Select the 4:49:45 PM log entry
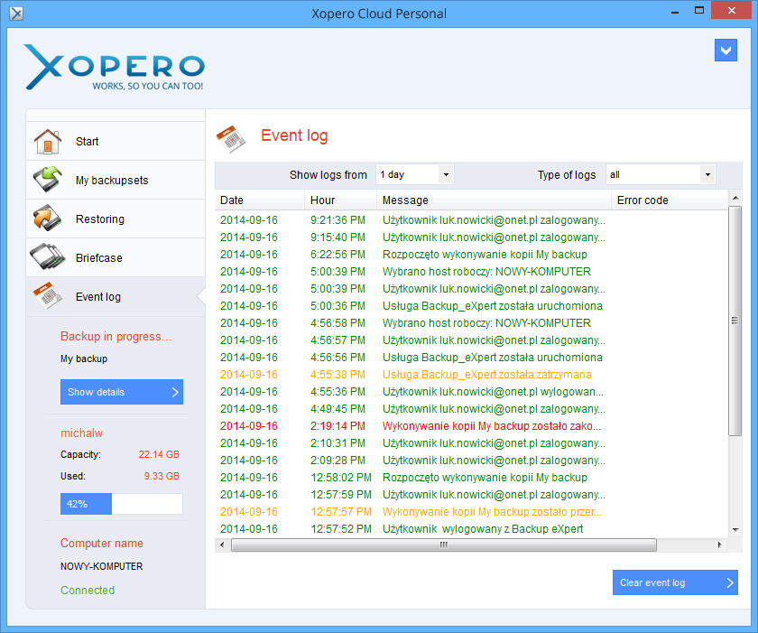Viewport: 758px width, 633px height. tap(471, 409)
